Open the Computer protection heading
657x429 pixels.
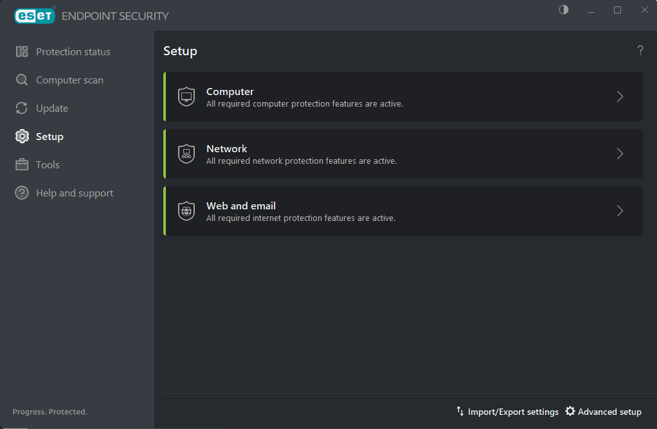230,92
